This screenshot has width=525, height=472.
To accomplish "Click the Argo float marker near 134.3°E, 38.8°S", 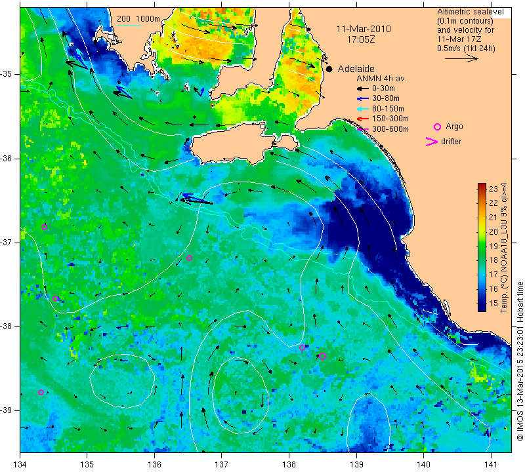I will [41, 393].
